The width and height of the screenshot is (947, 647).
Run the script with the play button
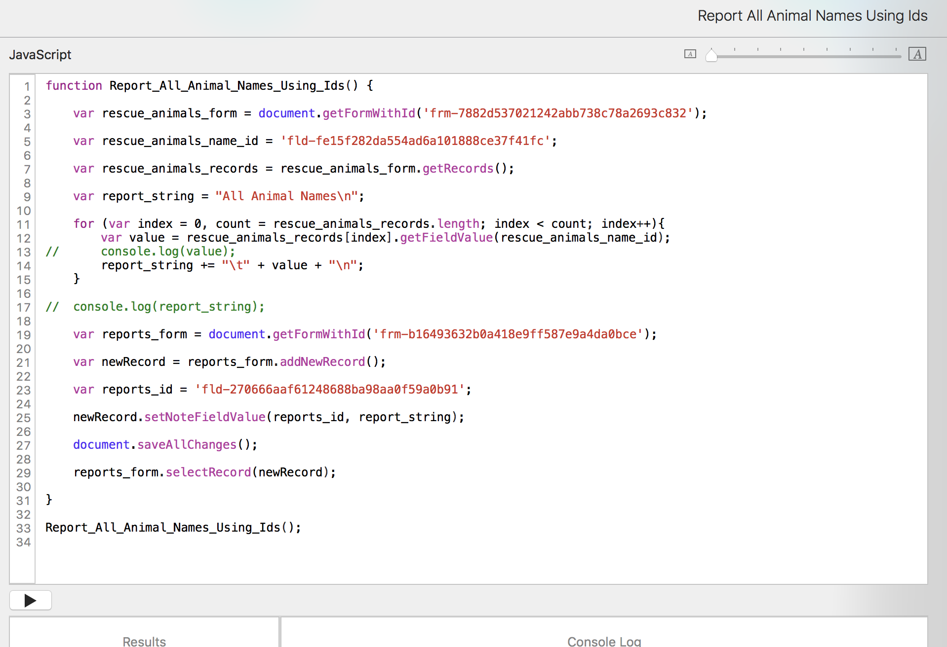pyautogui.click(x=30, y=600)
